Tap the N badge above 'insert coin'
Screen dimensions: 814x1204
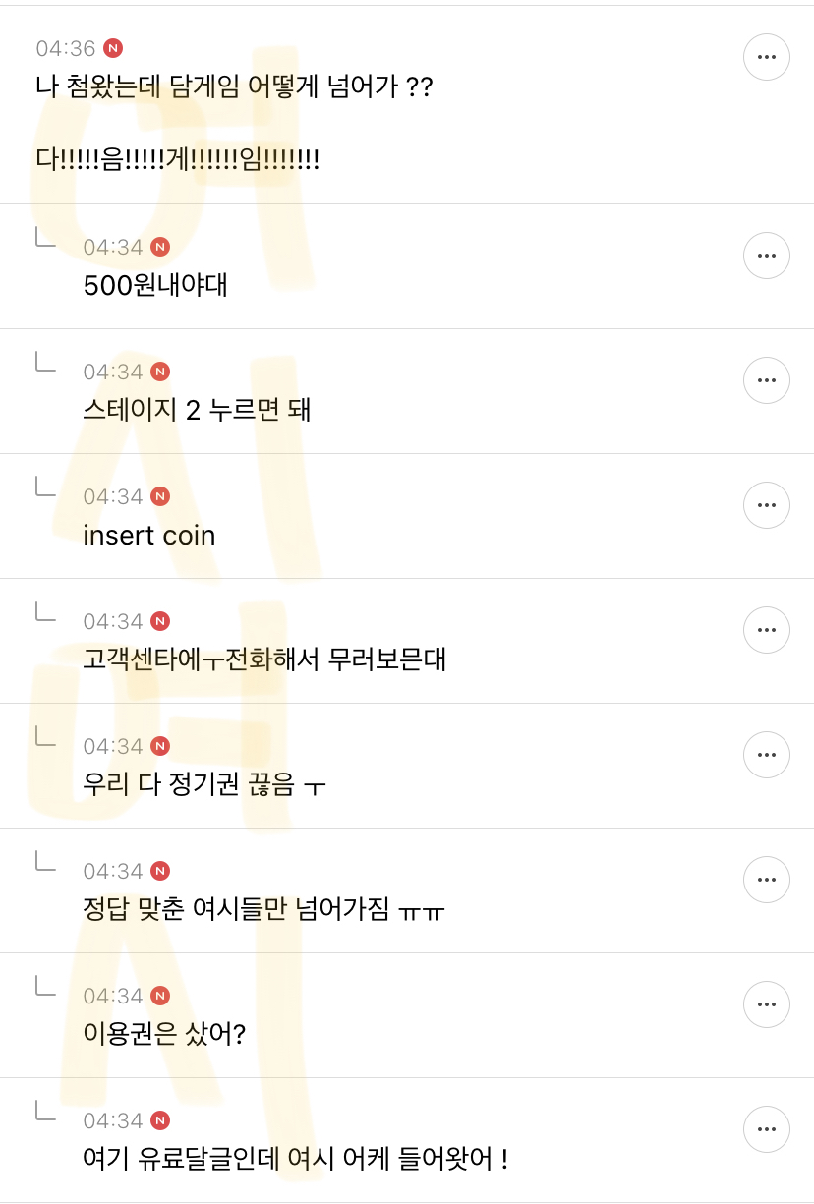pos(160,496)
